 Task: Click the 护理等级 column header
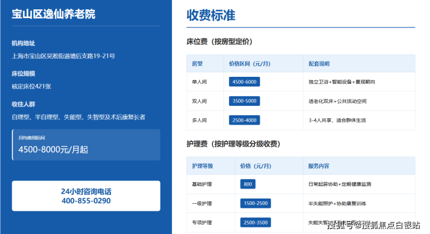tap(202, 166)
